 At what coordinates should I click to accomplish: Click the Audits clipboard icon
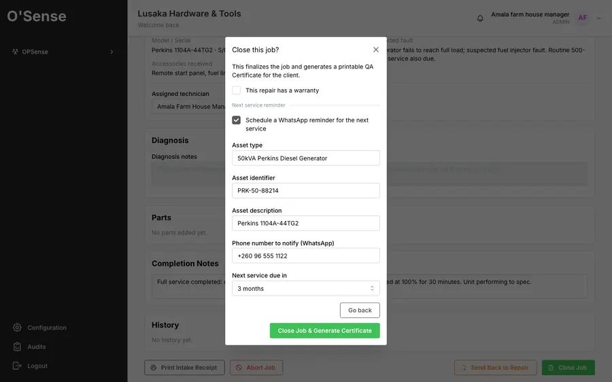17,347
